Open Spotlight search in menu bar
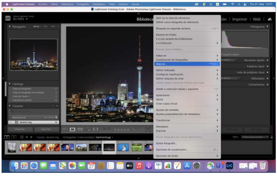The image size is (277, 176). click(x=239, y=4)
